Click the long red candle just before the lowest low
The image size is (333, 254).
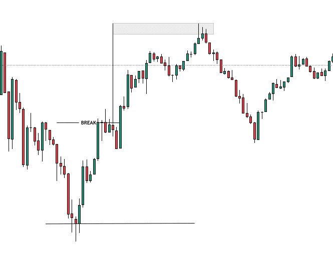pos(68,194)
